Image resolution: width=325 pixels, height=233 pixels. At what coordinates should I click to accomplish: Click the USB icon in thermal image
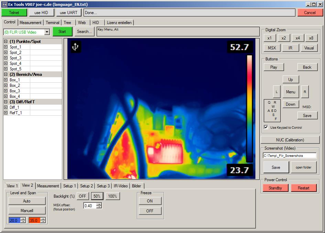pos(76,47)
